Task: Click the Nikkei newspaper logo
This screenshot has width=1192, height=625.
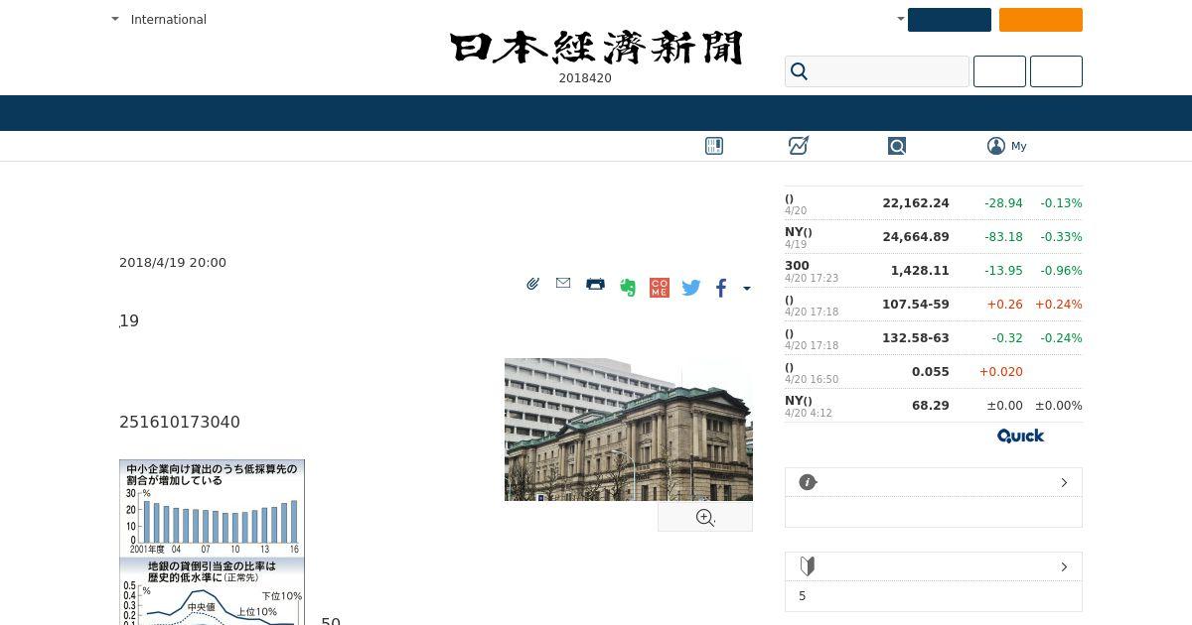Action: tap(596, 48)
